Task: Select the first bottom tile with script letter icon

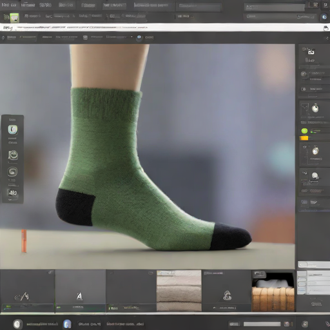Action: 27,291
